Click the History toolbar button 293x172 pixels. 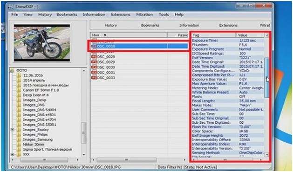click(x=110, y=25)
